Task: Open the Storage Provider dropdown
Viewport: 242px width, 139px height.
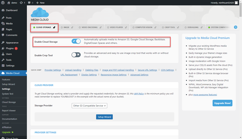Action: 89,106
